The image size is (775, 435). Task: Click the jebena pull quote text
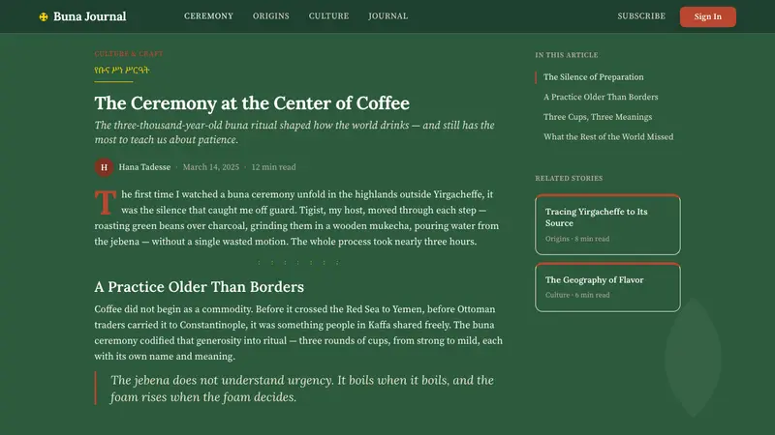(x=301, y=389)
